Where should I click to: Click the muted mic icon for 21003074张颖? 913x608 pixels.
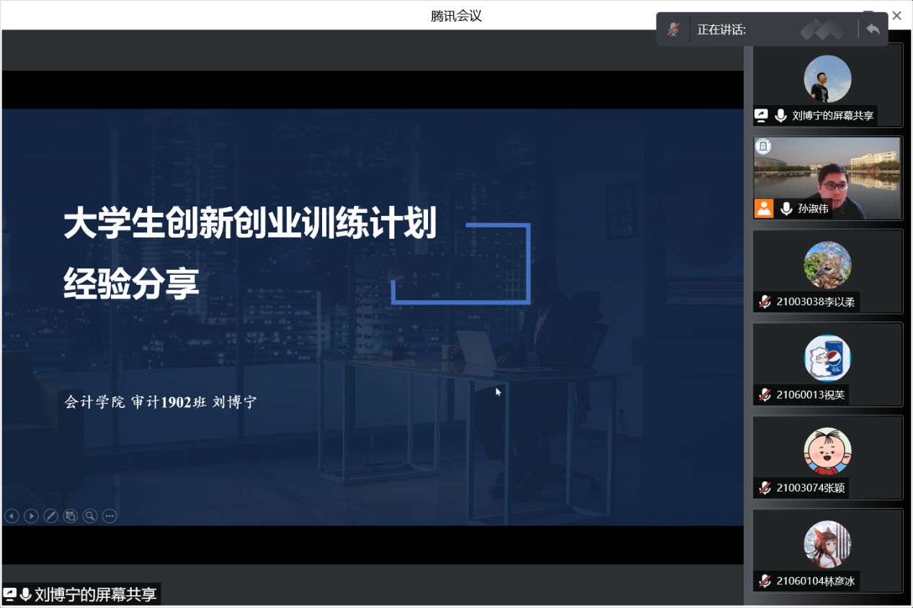pos(765,488)
